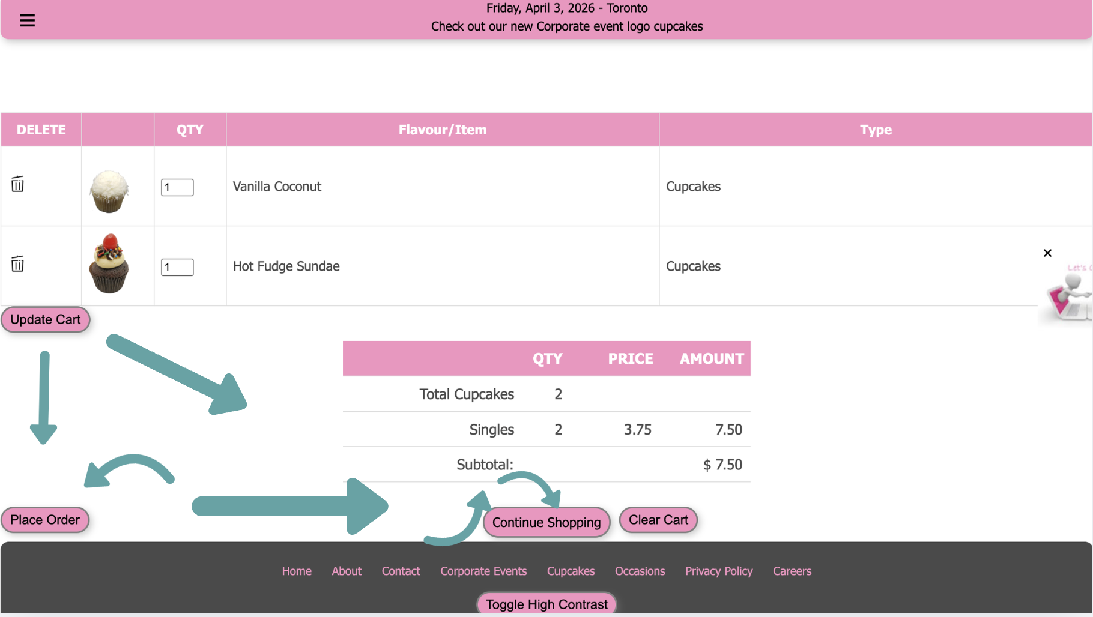
Task: Open Corporate Events footer link
Action: point(483,571)
